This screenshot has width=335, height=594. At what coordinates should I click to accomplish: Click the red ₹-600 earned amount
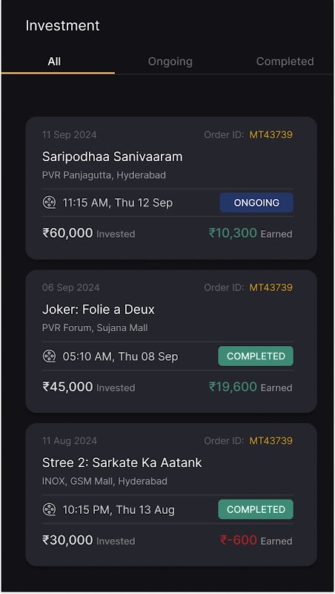click(x=238, y=541)
